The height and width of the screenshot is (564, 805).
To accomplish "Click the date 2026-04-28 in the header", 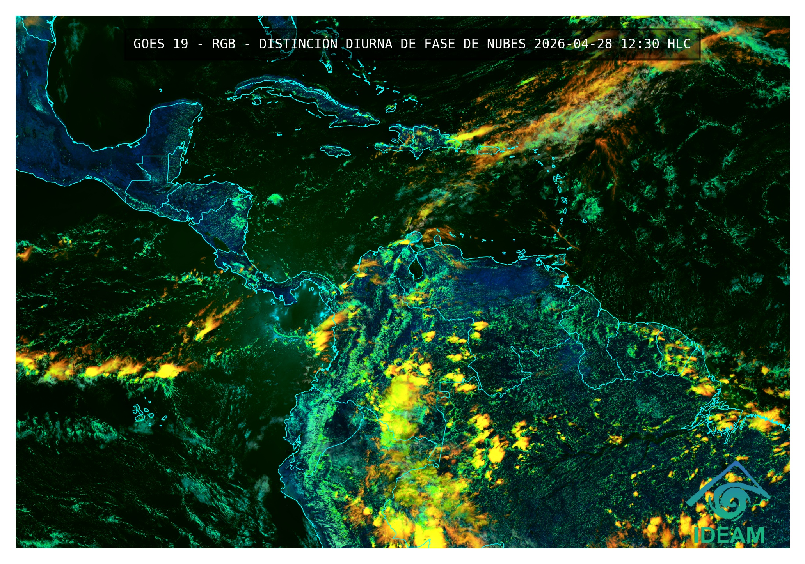I will 573,44.
